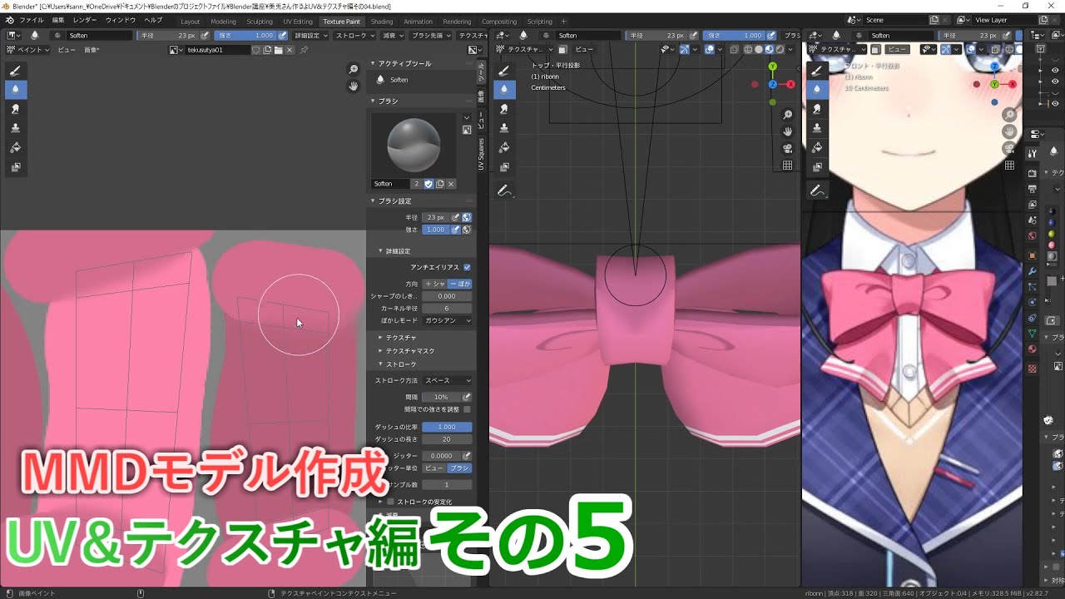
Task: Open ペイント mode dropdown in image editor
Action: tap(29, 50)
